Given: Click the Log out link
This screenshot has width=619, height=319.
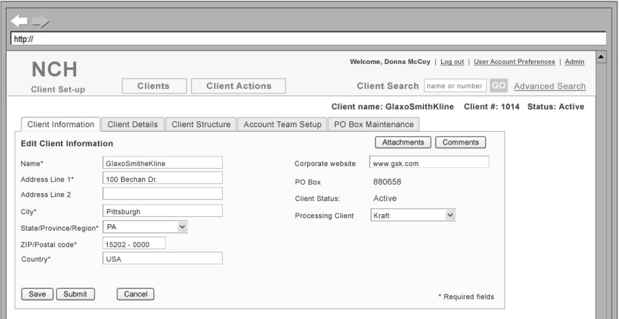Looking at the screenshot, I should tap(452, 62).
